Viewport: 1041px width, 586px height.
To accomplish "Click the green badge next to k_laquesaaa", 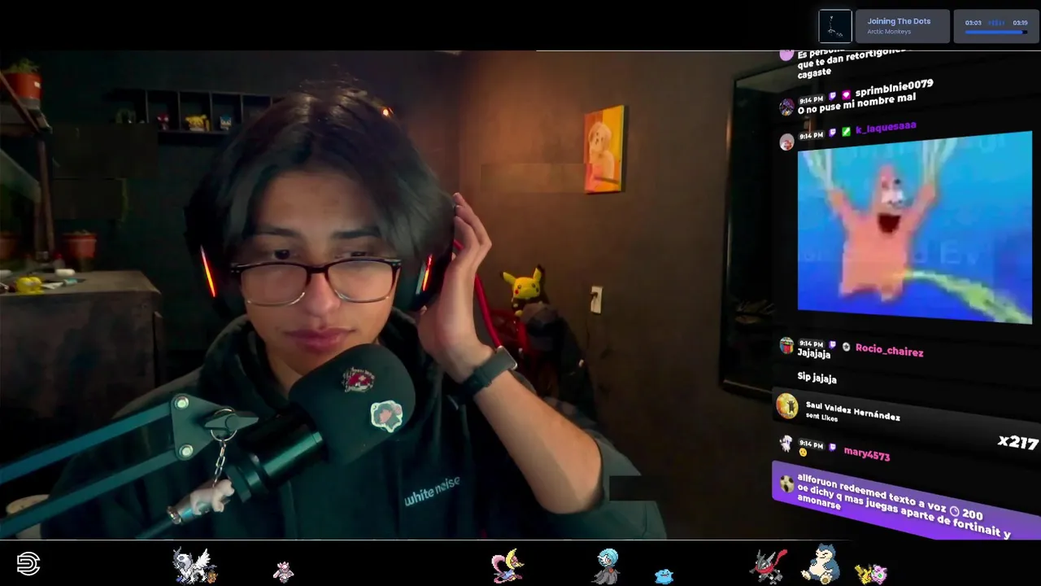I will pos(846,131).
